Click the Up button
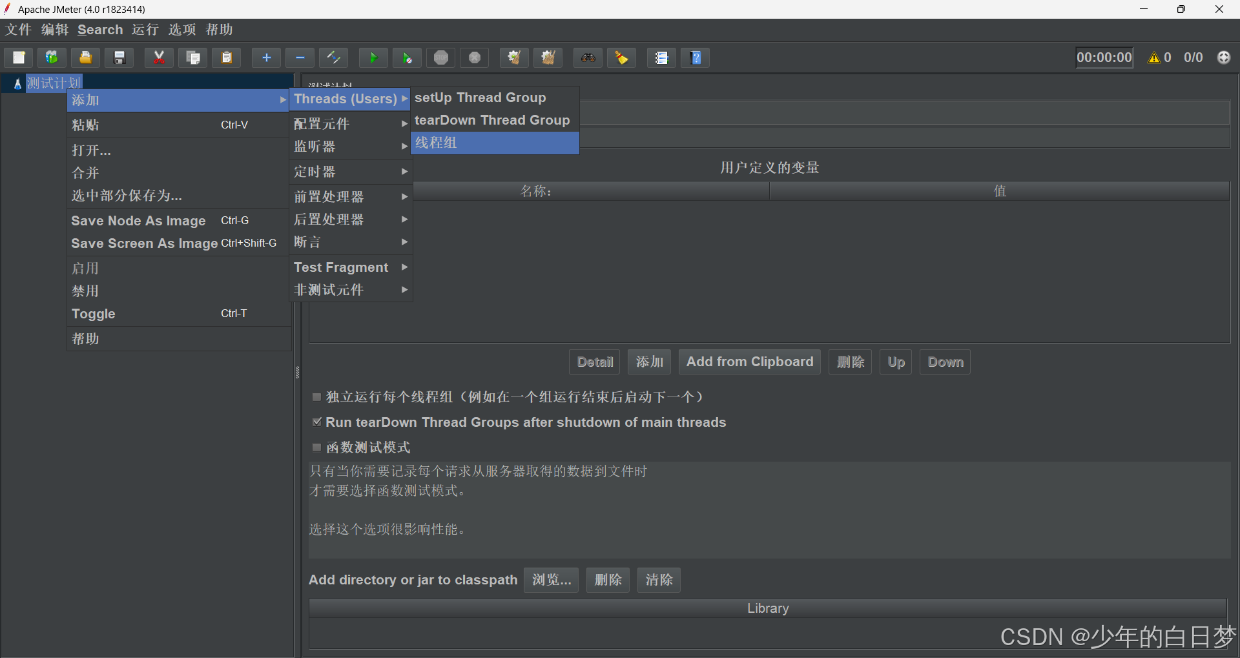The width and height of the screenshot is (1240, 658). click(x=896, y=362)
